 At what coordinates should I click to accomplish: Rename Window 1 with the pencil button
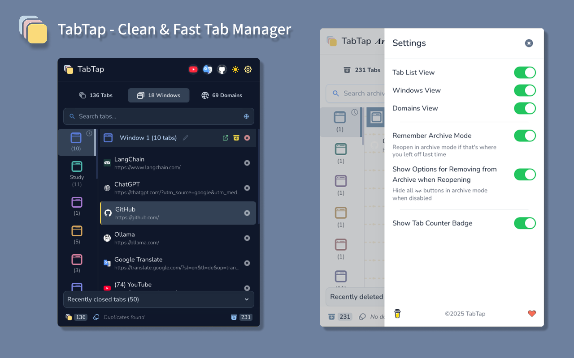click(x=185, y=138)
